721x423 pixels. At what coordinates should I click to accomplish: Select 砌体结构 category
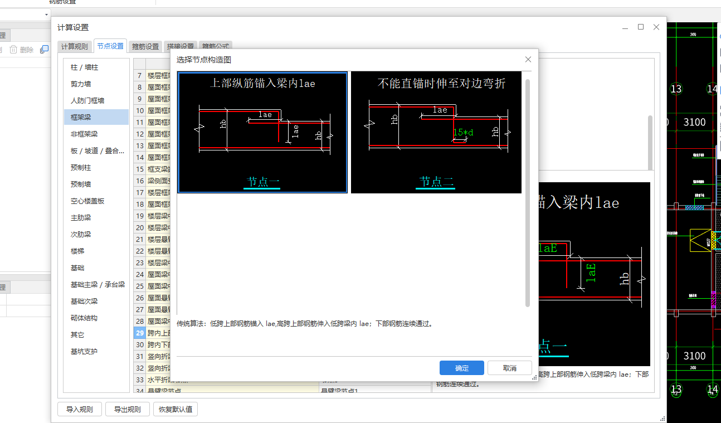coord(96,318)
